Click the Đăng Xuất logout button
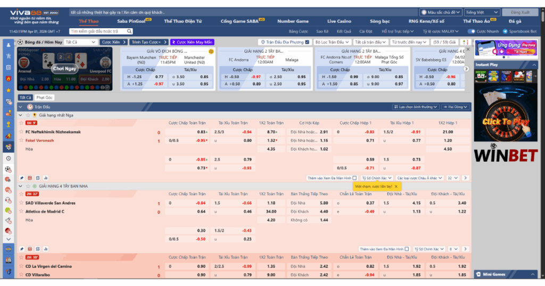This screenshot has width=545, height=286. click(520, 12)
